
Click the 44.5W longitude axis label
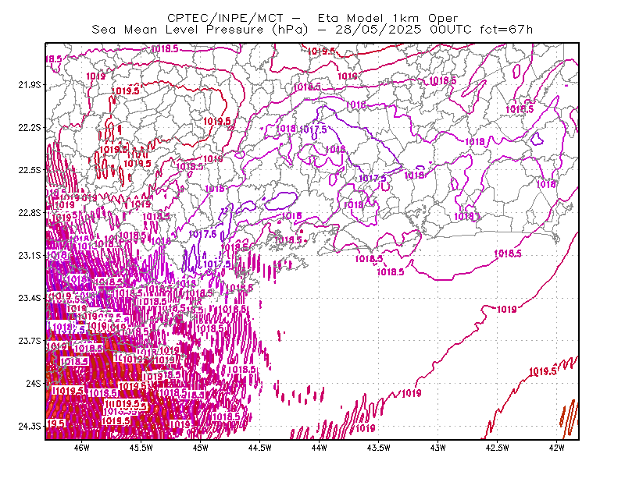260,448
